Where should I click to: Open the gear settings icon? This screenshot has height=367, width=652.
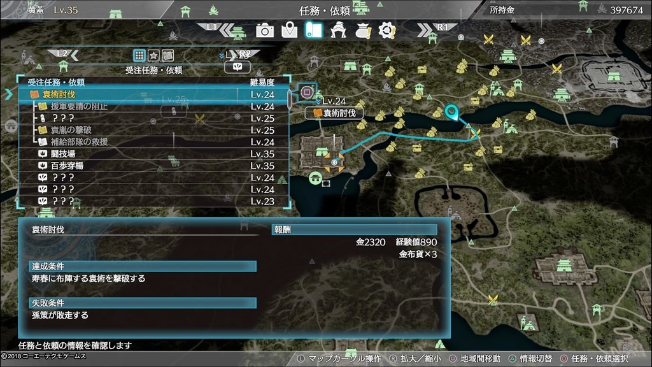point(386,31)
